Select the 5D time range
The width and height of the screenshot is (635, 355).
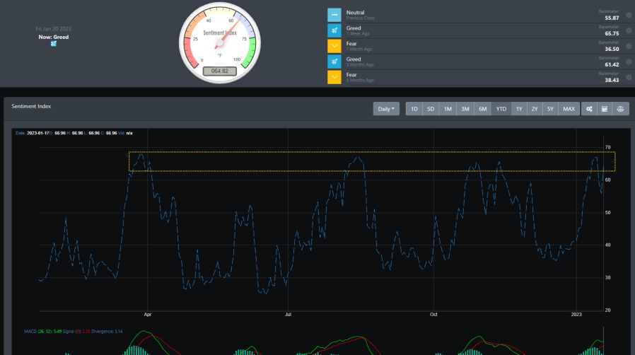431,109
